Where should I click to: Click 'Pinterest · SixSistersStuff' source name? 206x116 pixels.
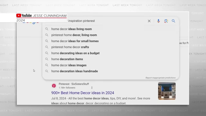tap(74, 84)
